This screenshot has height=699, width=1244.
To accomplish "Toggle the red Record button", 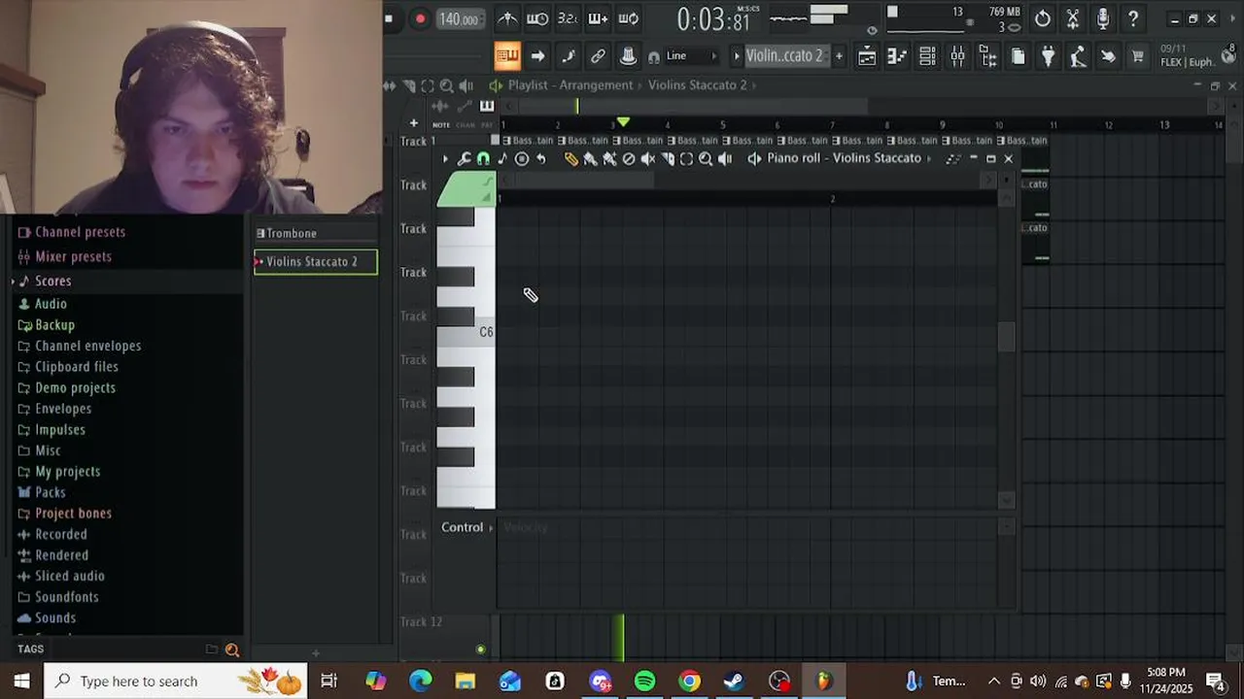I will pos(420,18).
